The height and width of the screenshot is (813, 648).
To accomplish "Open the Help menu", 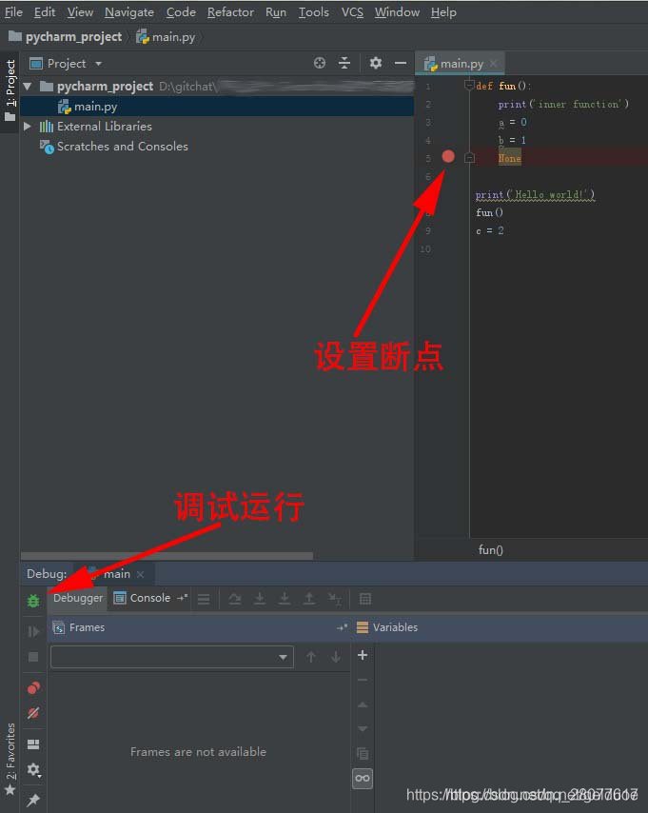I will pyautogui.click(x=443, y=12).
